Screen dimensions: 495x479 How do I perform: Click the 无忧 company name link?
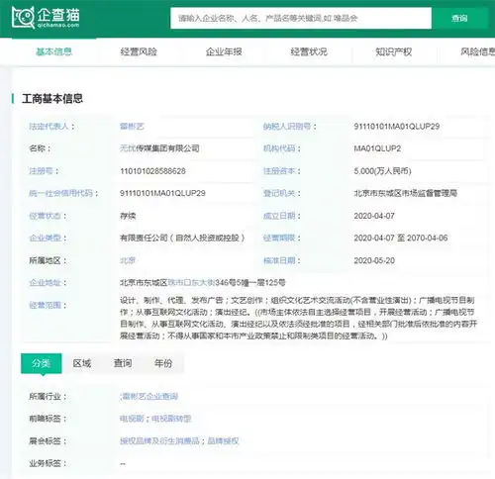point(128,148)
